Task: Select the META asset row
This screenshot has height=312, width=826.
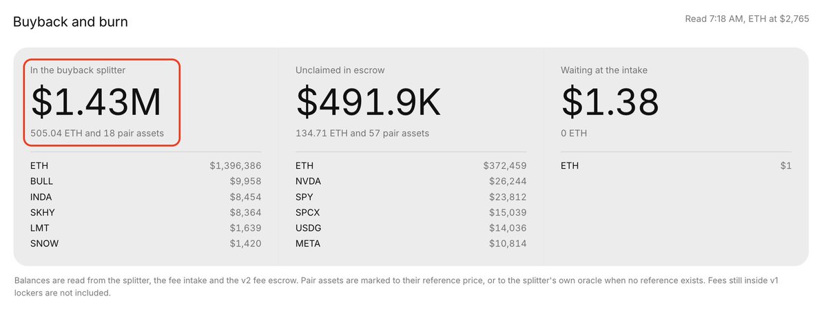Action: pos(411,244)
